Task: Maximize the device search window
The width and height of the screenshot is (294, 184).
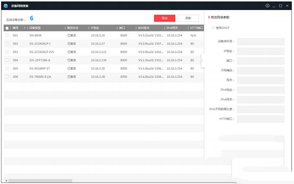Action: (x=280, y=6)
